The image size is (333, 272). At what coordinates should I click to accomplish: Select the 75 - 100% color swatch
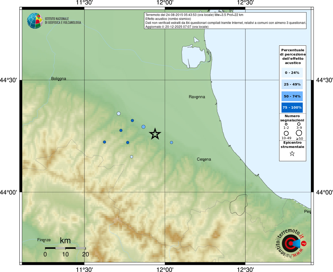(292, 108)
